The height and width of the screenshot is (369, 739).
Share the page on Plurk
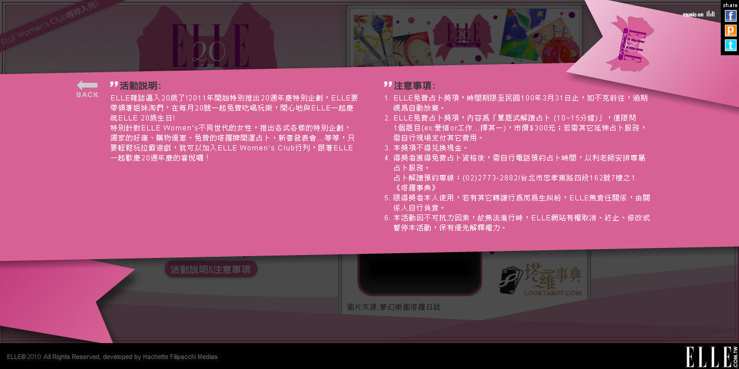pyautogui.click(x=730, y=31)
